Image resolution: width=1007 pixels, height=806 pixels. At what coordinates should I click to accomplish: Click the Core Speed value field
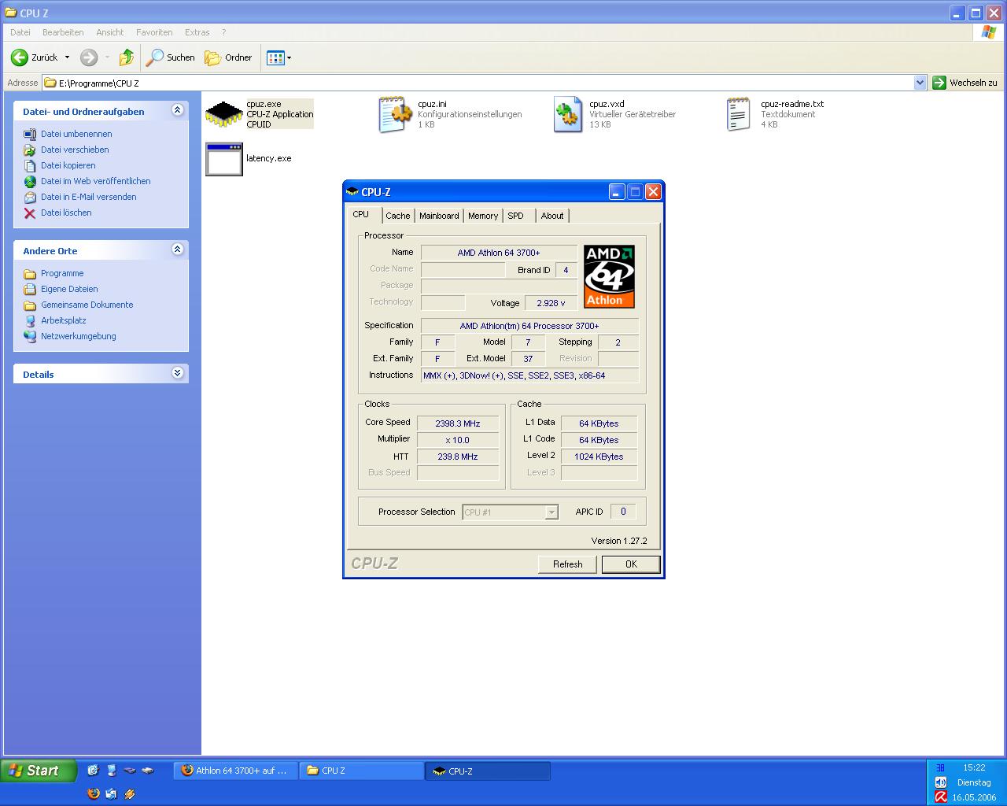tap(458, 423)
